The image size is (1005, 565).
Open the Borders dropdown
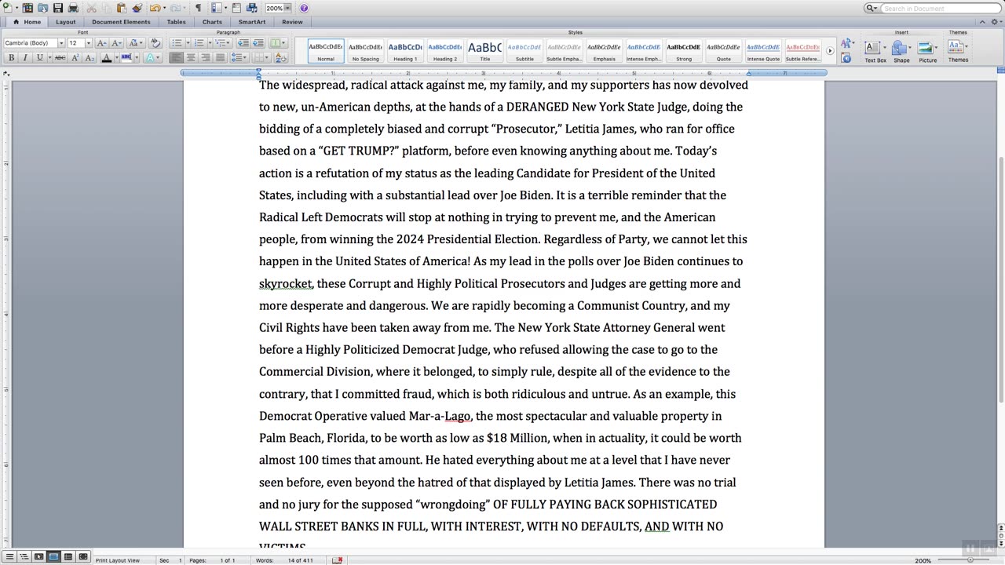[x=261, y=58]
